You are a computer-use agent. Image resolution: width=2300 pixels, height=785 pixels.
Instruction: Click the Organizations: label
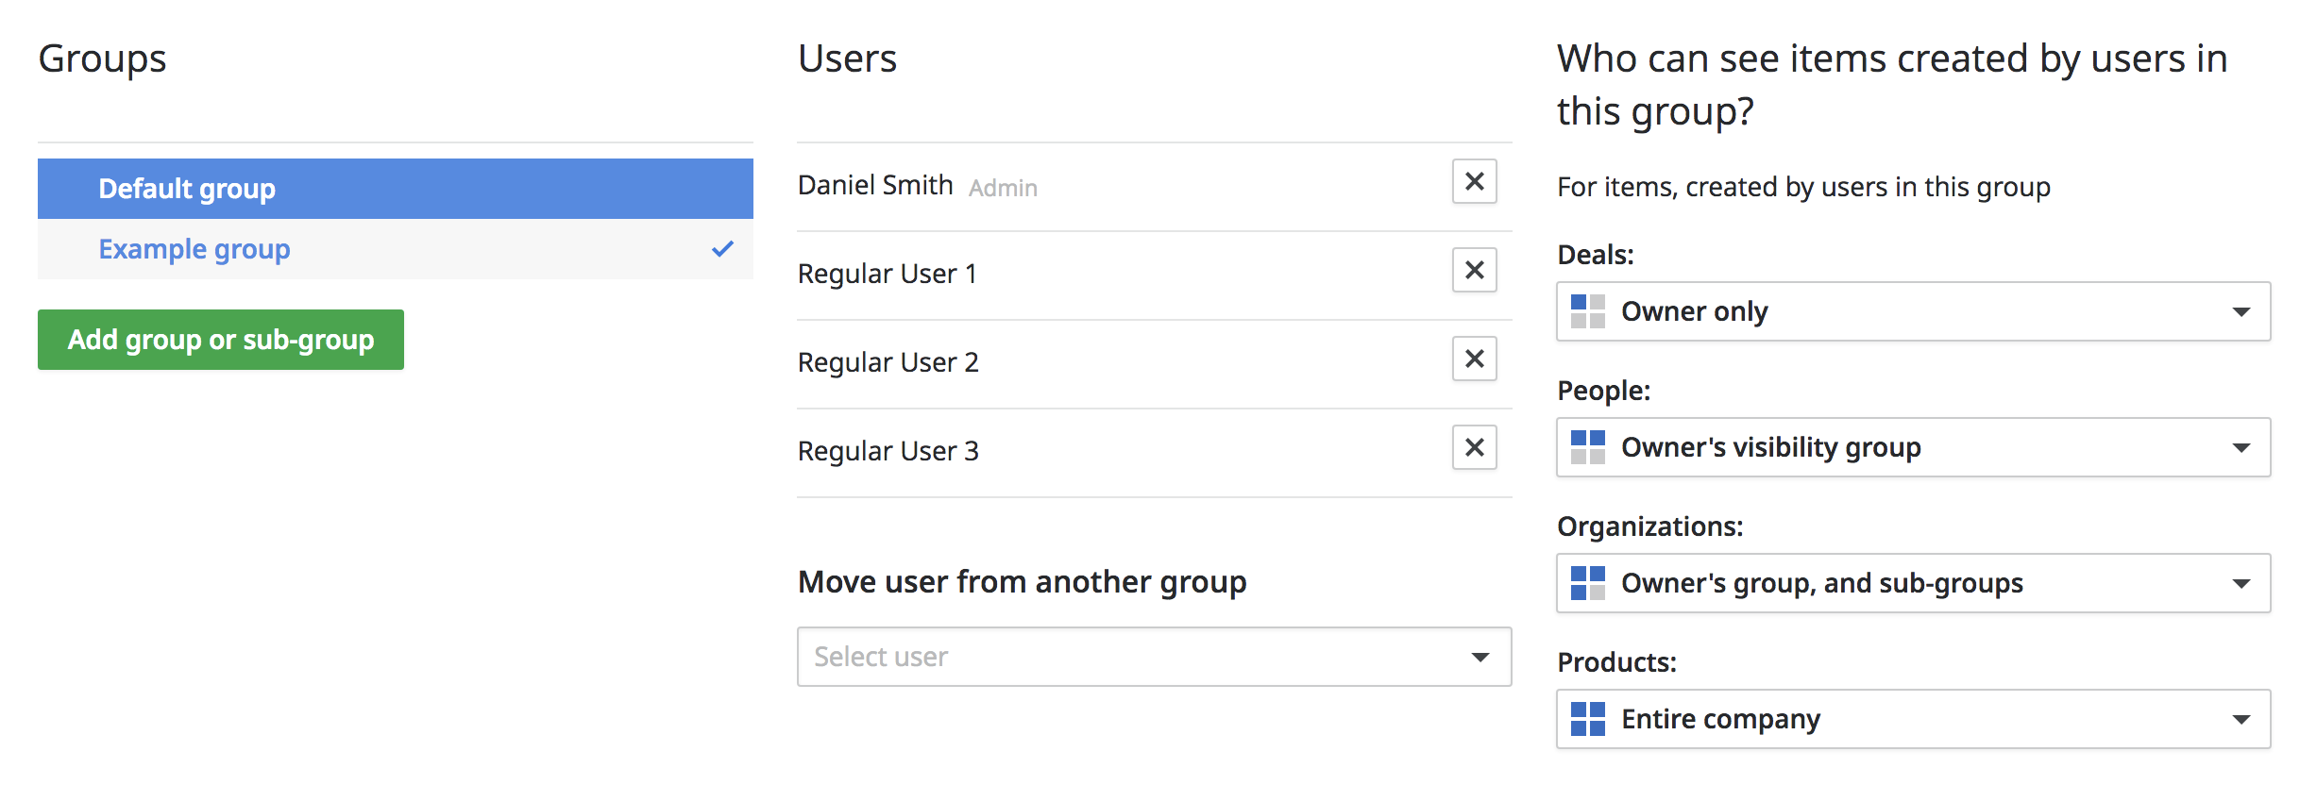pyautogui.click(x=1649, y=526)
